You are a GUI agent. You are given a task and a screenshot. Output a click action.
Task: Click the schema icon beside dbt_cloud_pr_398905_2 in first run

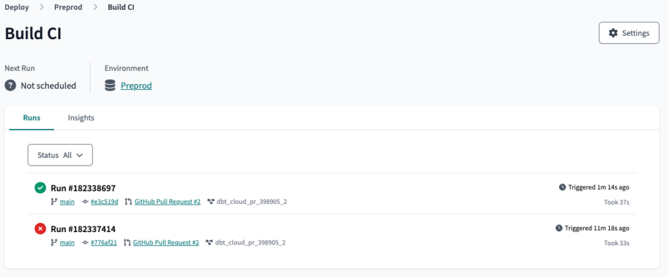211,202
